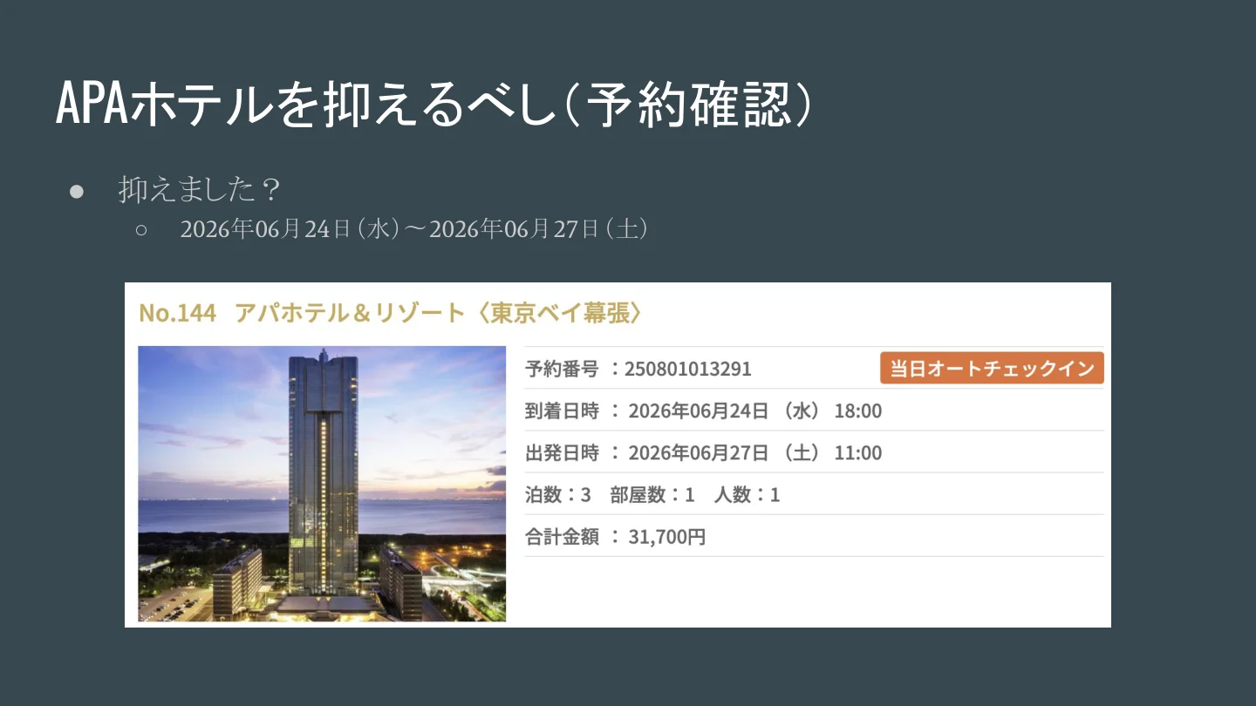Click the filled bullet point marker
The width and height of the screenshot is (1256, 706).
click(x=76, y=190)
